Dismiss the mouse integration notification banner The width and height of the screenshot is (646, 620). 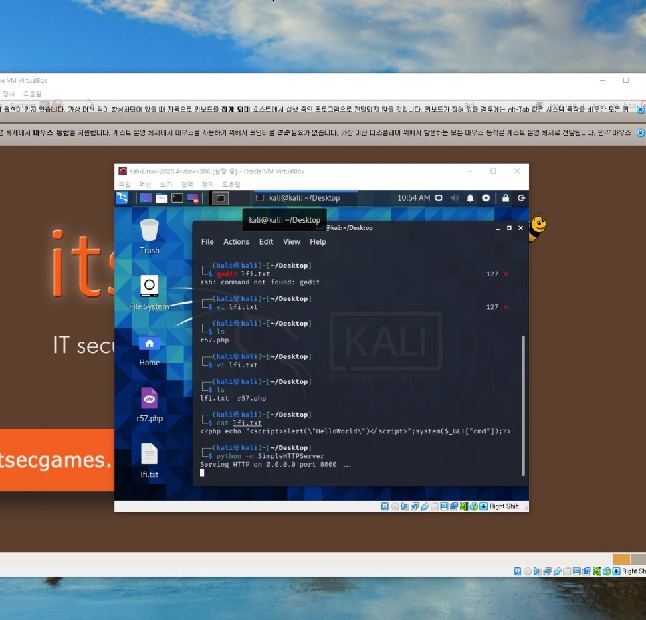coord(640,132)
